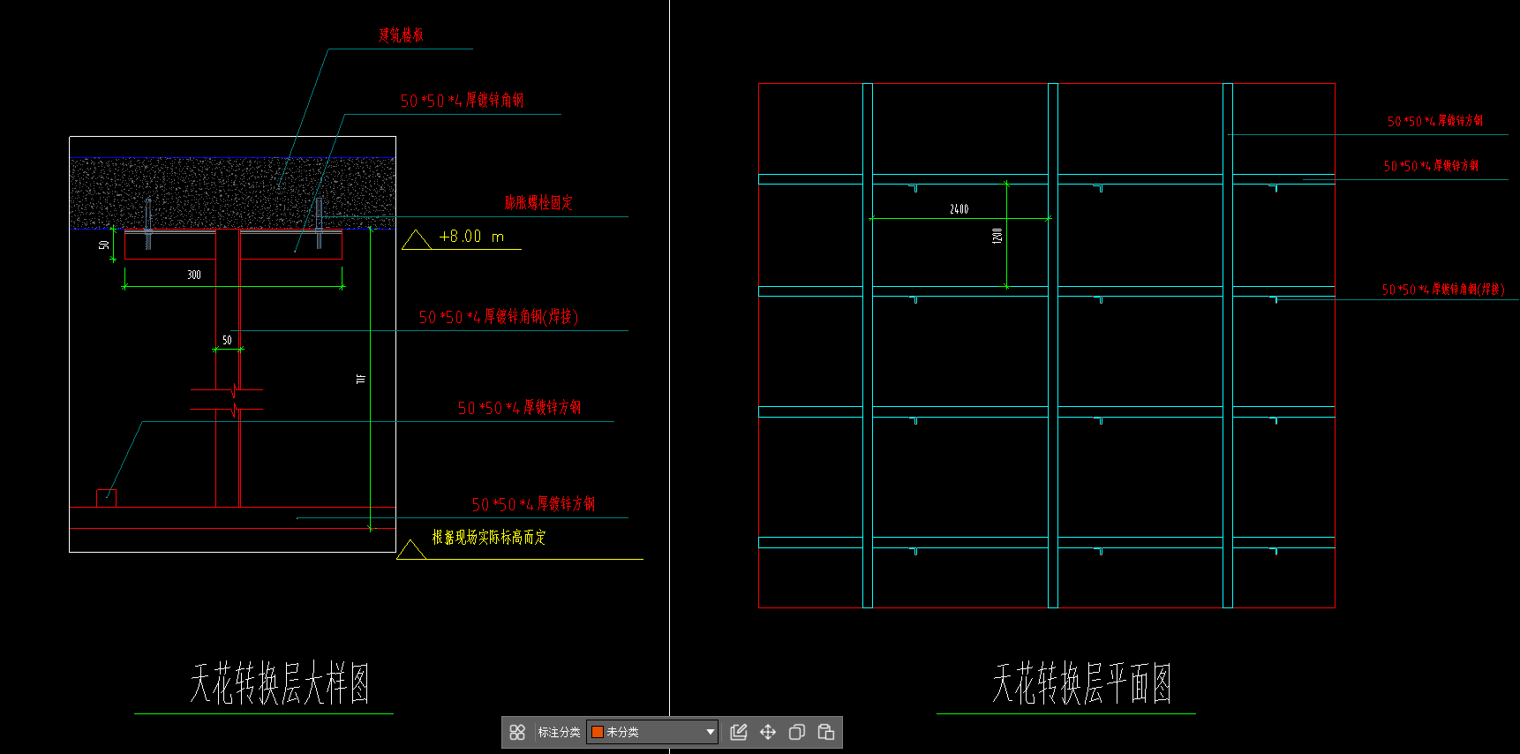
Task: Click the 天花转换层平面图 drawing title
Action: click(1082, 683)
